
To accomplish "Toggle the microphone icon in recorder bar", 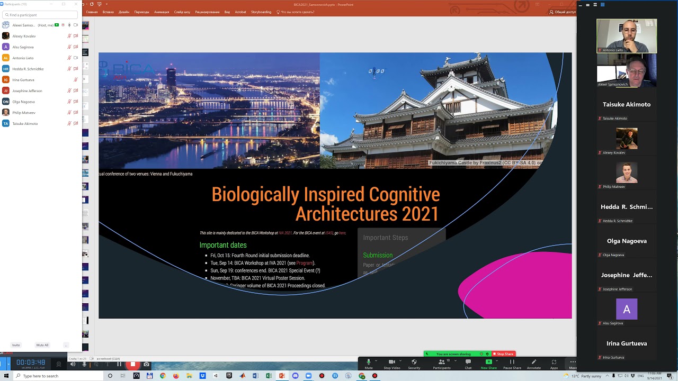I will tap(84, 364).
